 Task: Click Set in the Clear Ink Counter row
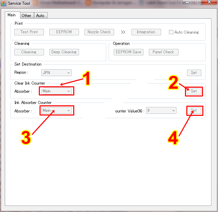click(x=194, y=91)
